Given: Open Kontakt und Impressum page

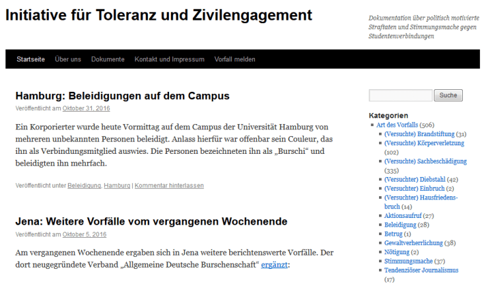Looking at the screenshot, I should (x=169, y=59).
